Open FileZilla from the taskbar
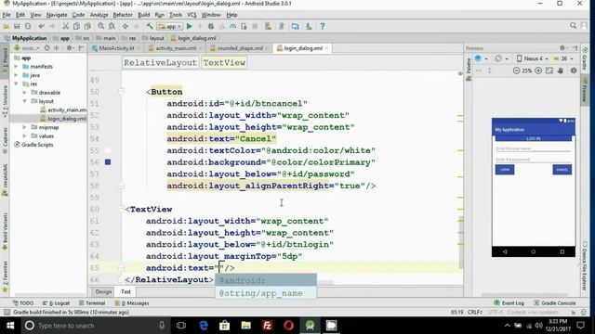 [x=268, y=326]
